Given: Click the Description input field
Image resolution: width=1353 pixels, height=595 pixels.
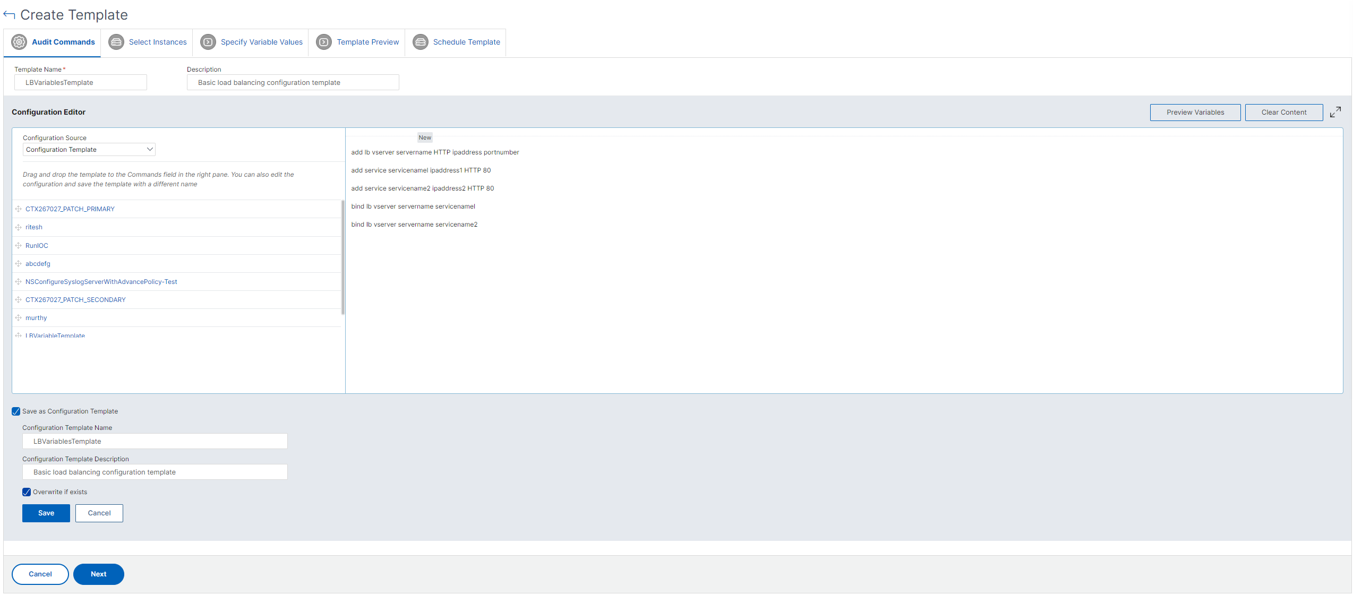Looking at the screenshot, I should click(x=293, y=82).
